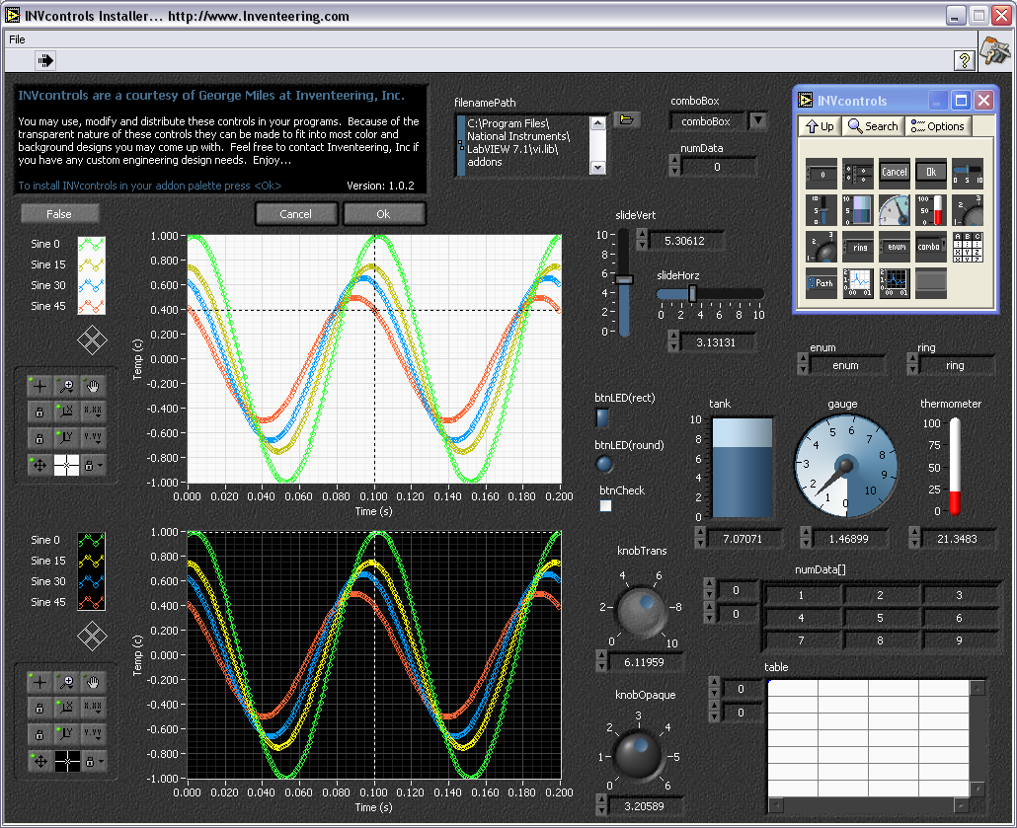The height and width of the screenshot is (828, 1017).
Task: Open the File menu
Action: coord(17,39)
